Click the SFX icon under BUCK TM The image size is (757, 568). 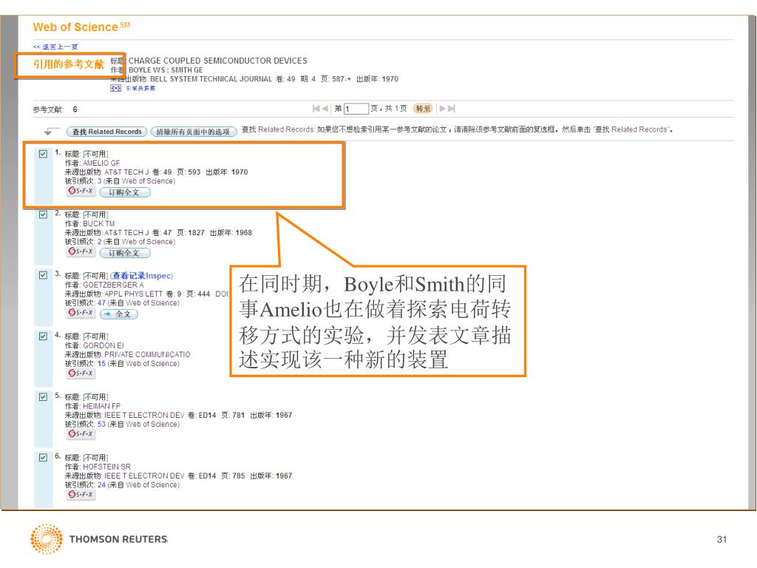(x=81, y=252)
